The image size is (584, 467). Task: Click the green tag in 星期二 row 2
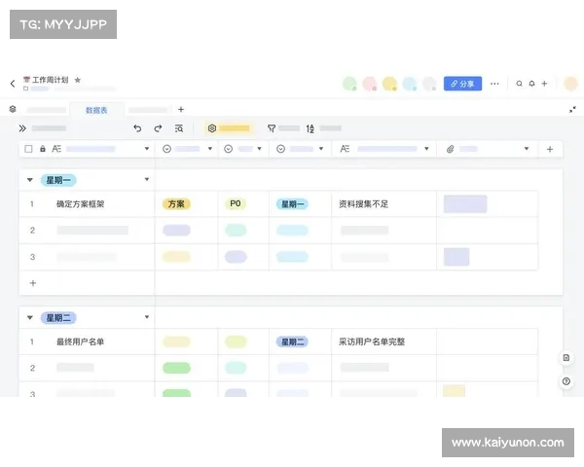176,368
